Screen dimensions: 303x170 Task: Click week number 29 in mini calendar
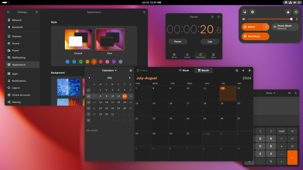tap(89, 102)
